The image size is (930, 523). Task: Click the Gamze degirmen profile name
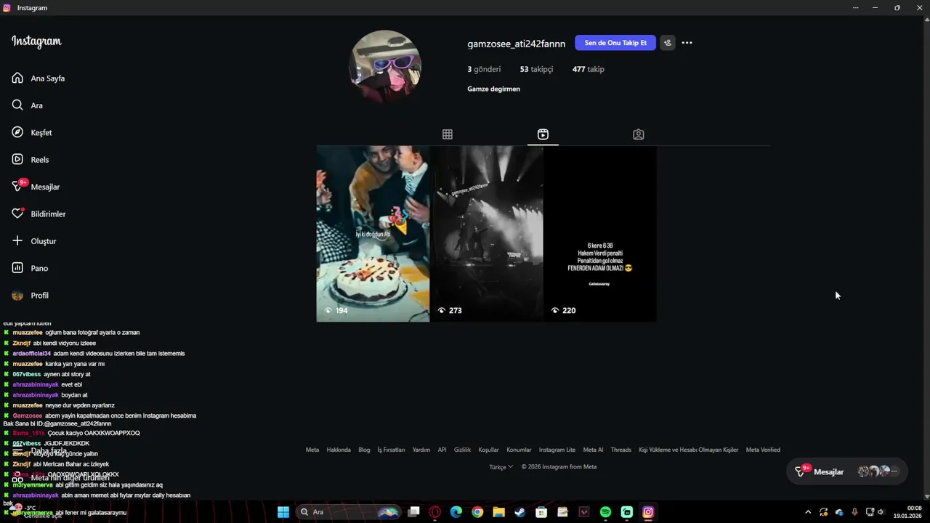coord(493,89)
